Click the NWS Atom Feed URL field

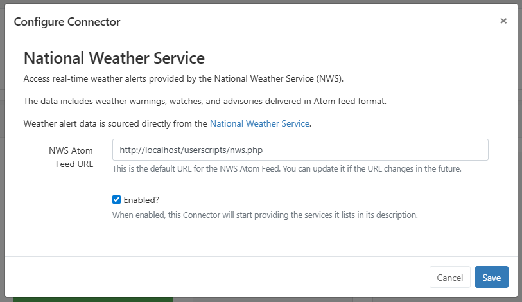point(300,150)
